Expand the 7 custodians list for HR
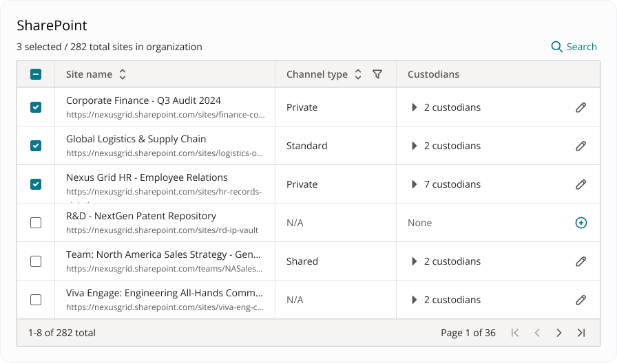 click(x=414, y=184)
